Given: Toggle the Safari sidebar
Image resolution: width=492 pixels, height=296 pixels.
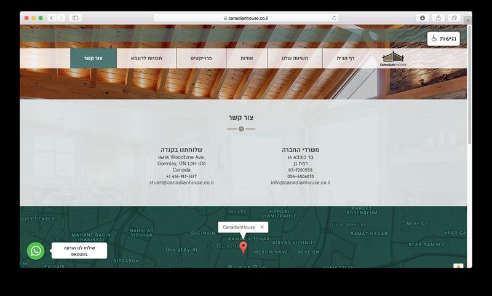Looking at the screenshot, I should coord(75,18).
